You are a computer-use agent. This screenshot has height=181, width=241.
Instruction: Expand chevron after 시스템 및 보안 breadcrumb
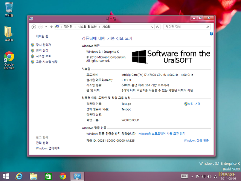click(99, 27)
